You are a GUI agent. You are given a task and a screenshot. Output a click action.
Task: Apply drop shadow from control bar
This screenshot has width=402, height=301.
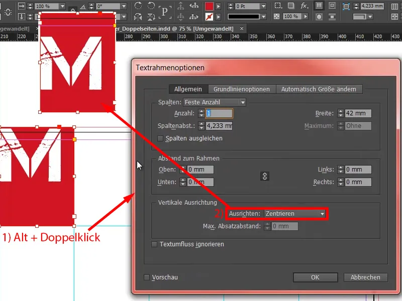(x=291, y=6)
